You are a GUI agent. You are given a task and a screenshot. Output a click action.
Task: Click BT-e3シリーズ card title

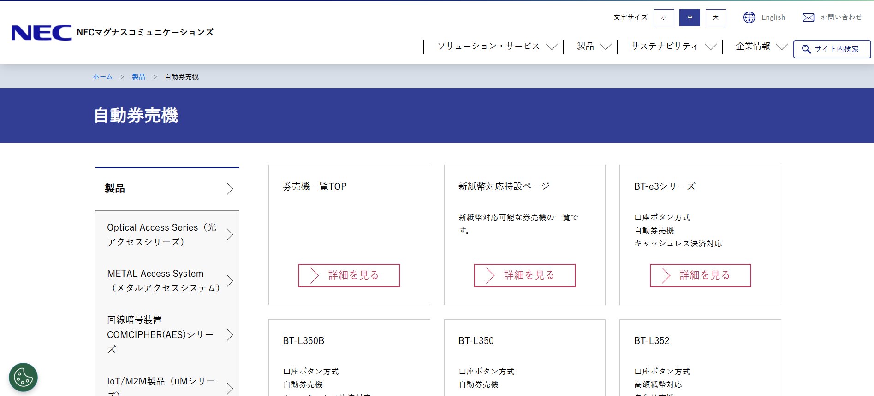click(665, 186)
